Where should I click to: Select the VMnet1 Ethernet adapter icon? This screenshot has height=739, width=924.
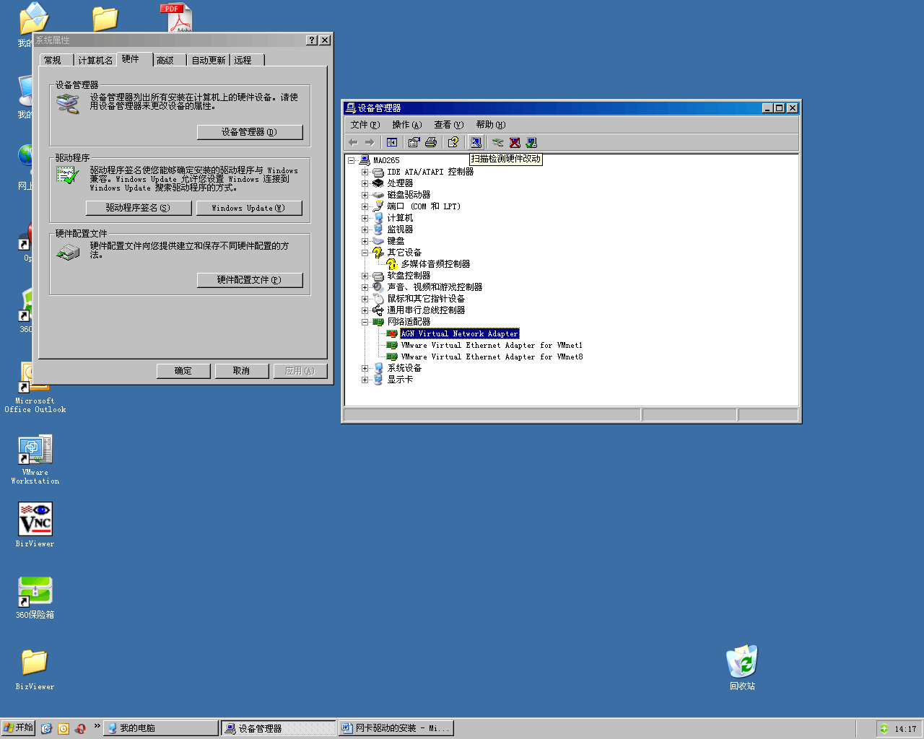pyautogui.click(x=392, y=345)
